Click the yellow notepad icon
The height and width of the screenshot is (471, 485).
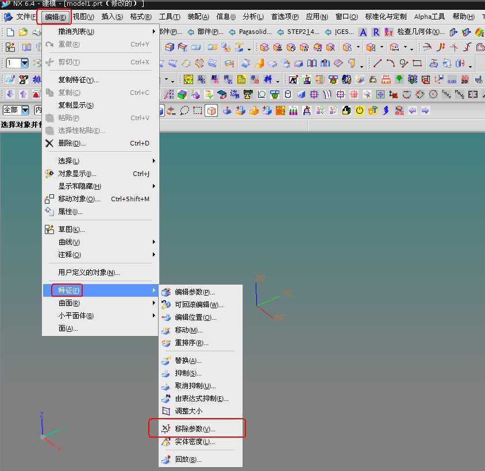[241, 79]
